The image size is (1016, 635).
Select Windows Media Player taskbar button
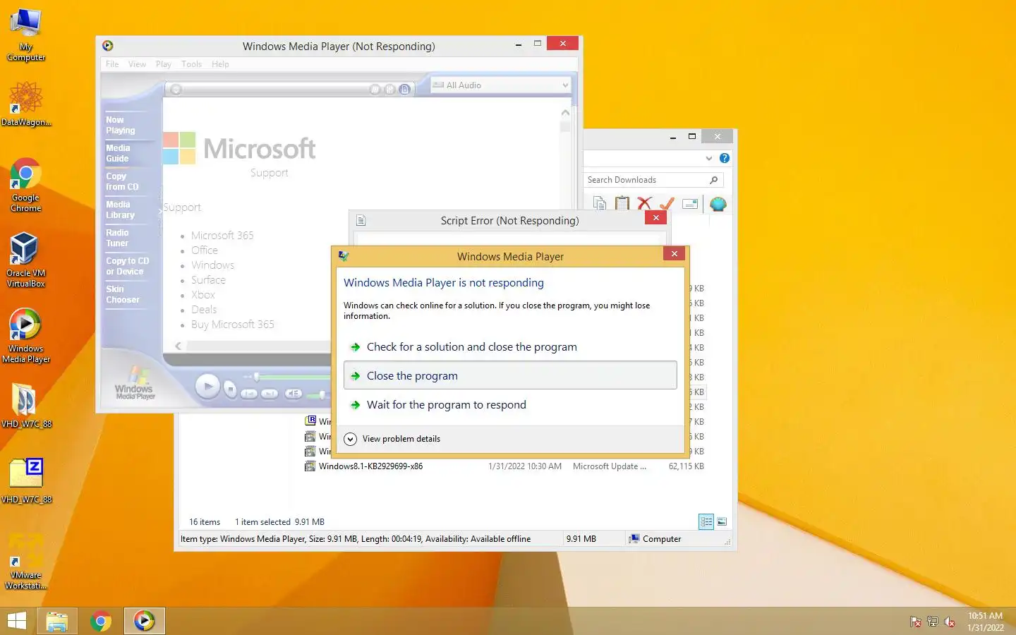(x=145, y=621)
